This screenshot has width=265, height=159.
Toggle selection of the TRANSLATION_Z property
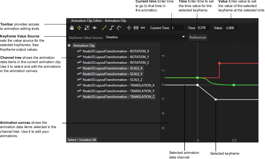coord(119,97)
